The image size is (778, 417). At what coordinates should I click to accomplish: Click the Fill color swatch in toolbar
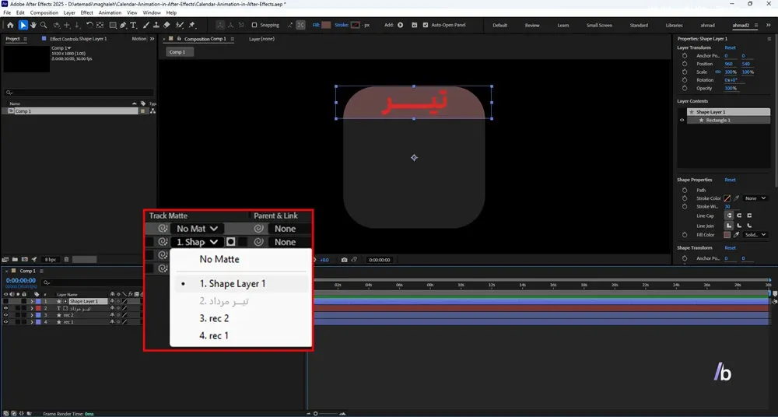[x=326, y=25]
